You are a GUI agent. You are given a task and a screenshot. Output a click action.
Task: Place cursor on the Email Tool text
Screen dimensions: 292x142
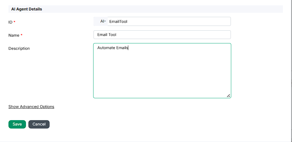(x=107, y=35)
